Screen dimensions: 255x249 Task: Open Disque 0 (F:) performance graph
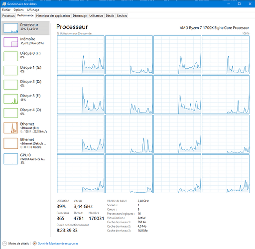point(25,56)
